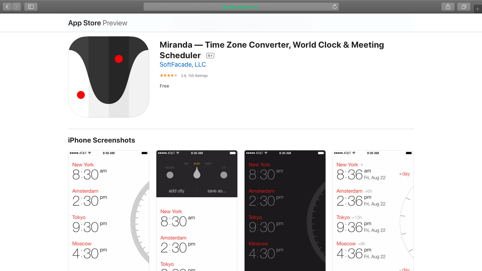The height and width of the screenshot is (271, 482).
Task: Open the dark theme world clock screenshot
Action: [285, 211]
